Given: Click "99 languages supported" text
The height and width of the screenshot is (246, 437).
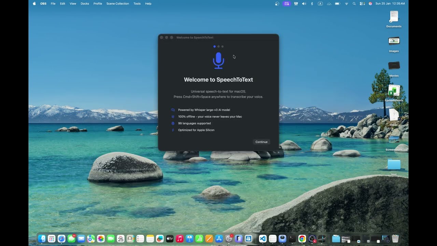Looking at the screenshot, I should coord(195,123).
